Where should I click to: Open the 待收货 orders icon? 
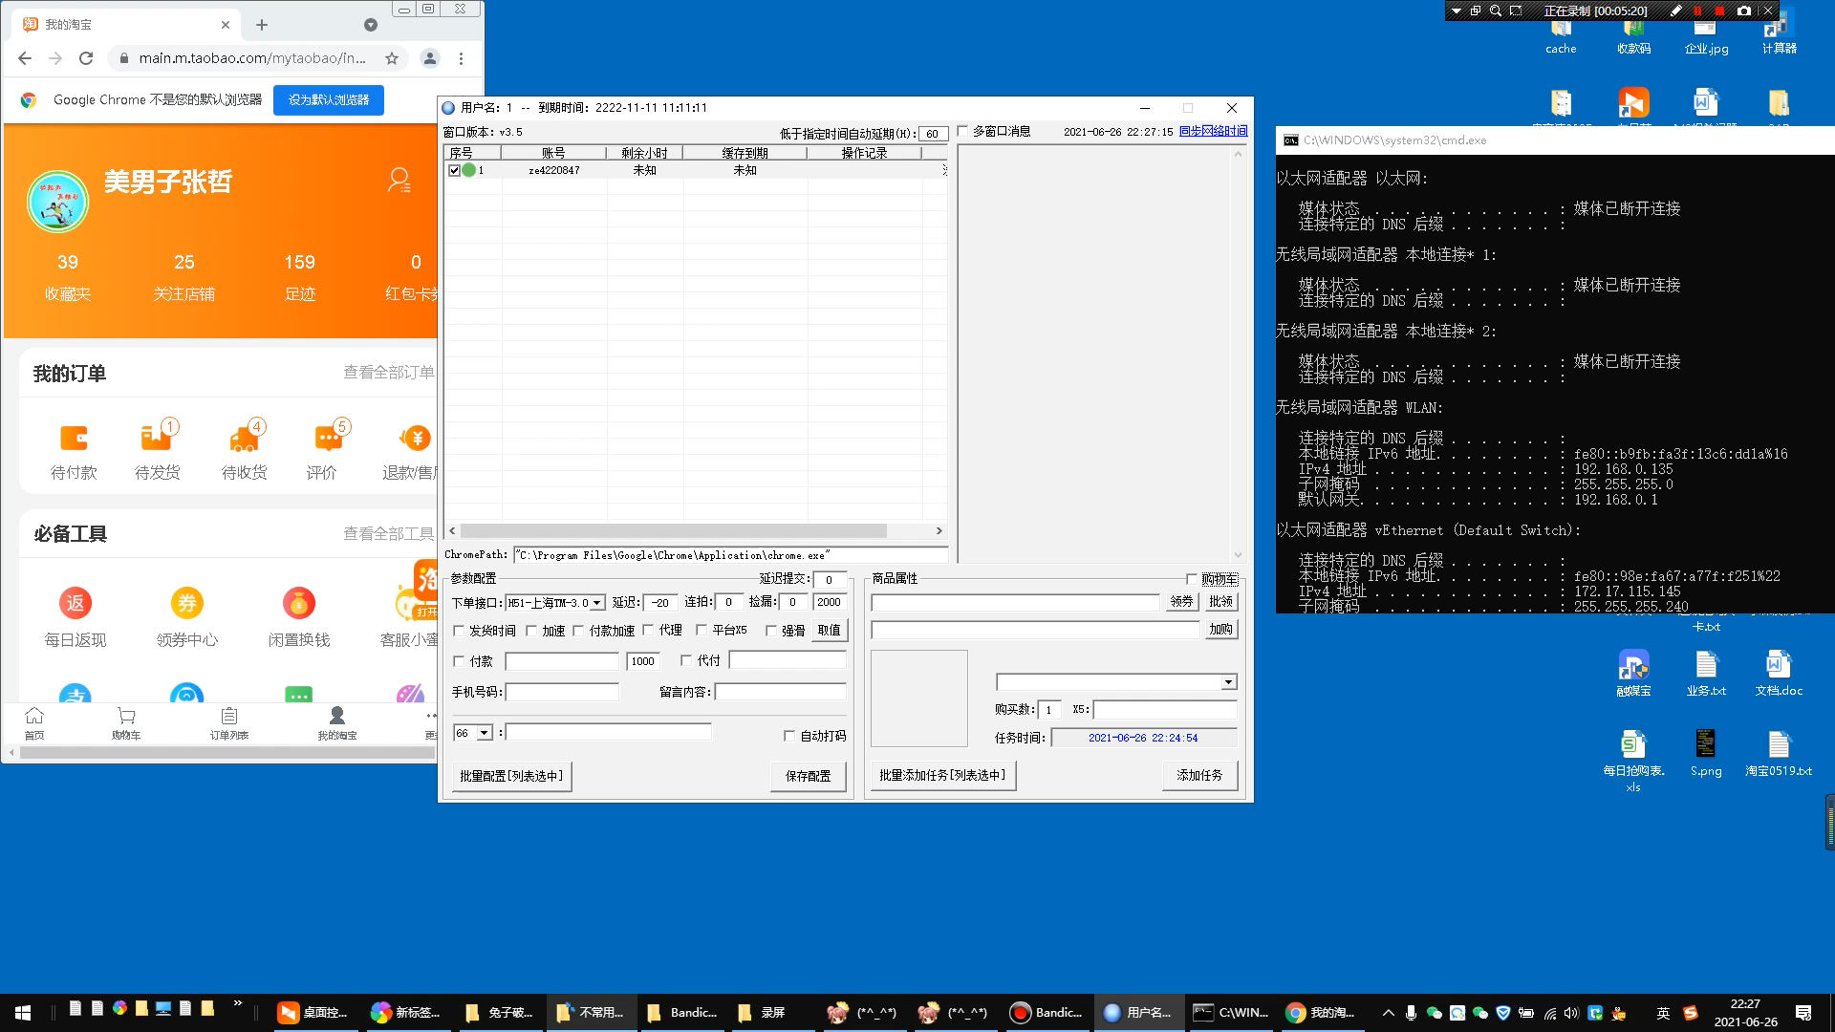click(x=244, y=437)
